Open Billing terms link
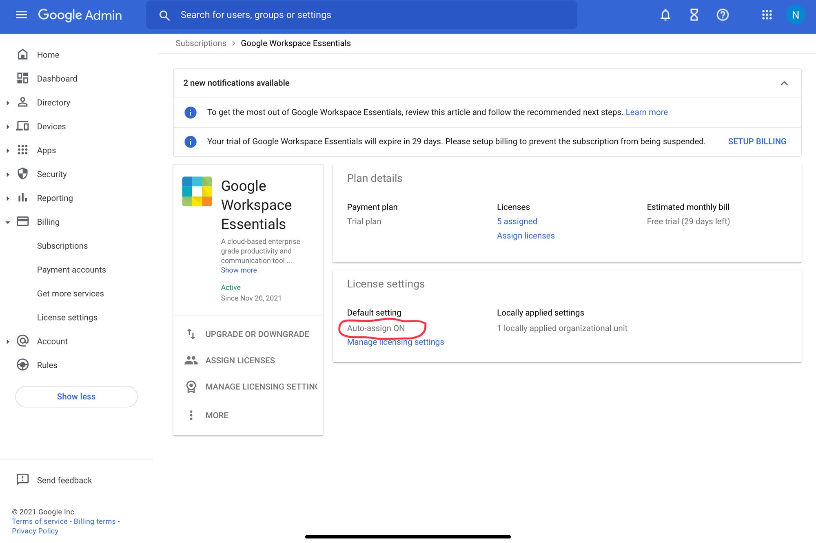Viewport: 816px width, 543px height. 95,521
